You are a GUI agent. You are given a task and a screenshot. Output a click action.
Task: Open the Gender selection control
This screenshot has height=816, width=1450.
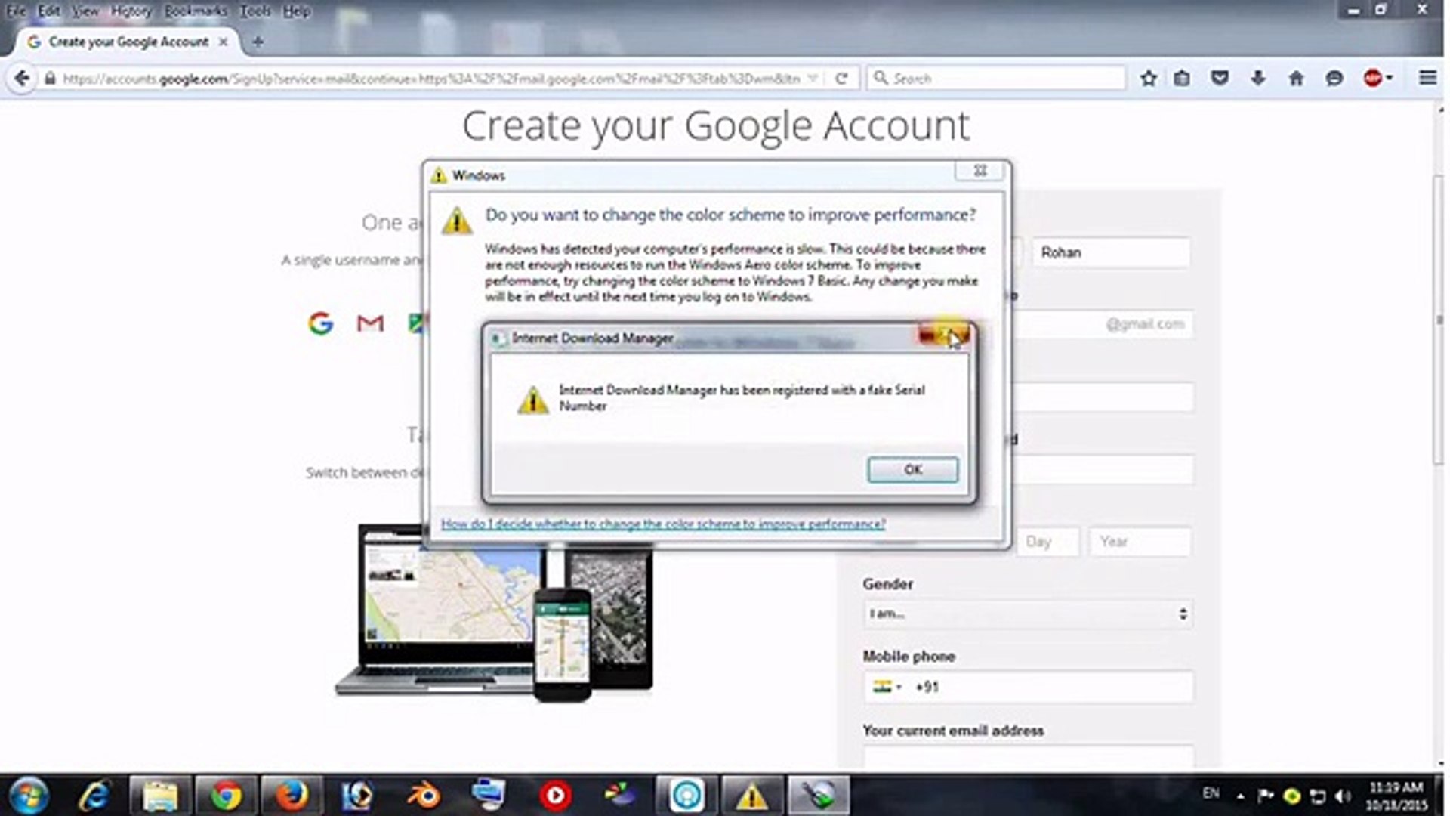click(x=1027, y=614)
